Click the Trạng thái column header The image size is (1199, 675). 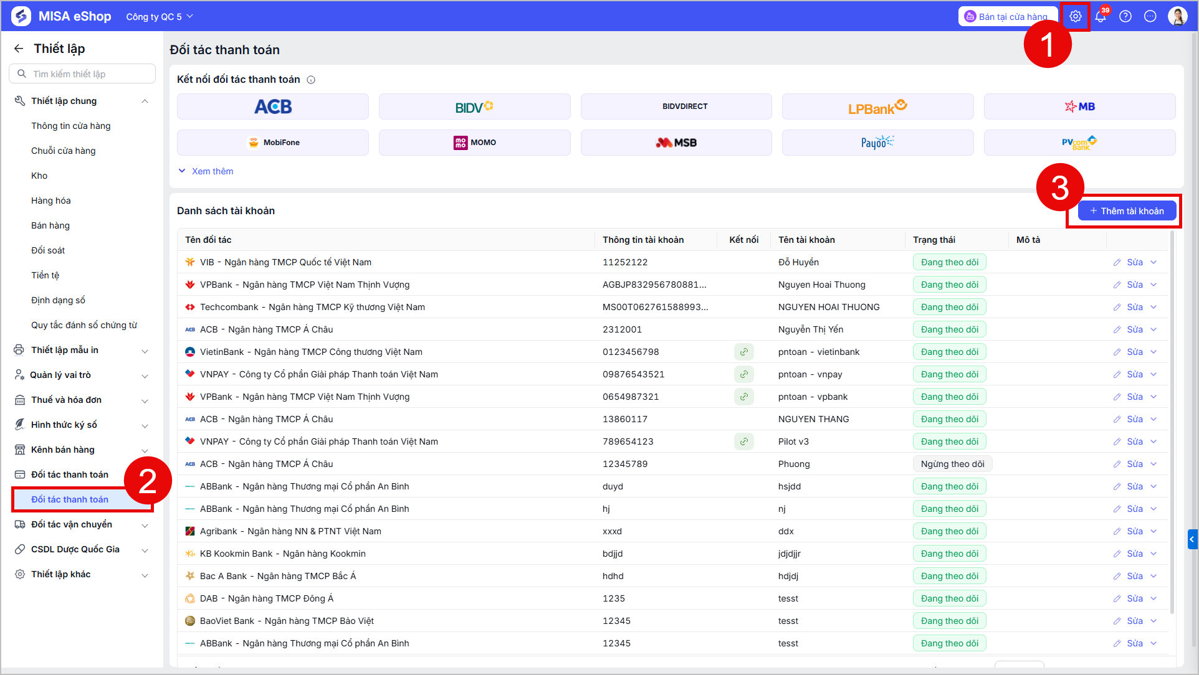[934, 240]
